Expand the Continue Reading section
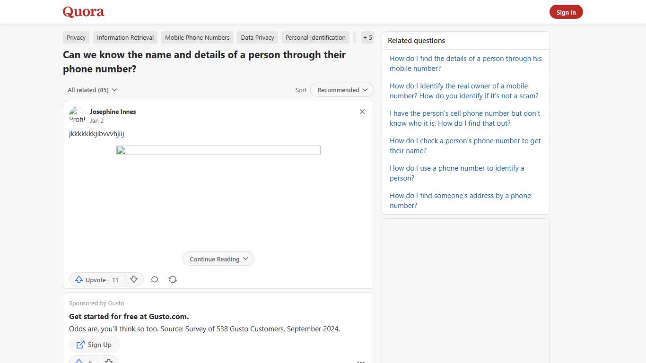Viewport: 646px width, 363px height. (x=218, y=259)
